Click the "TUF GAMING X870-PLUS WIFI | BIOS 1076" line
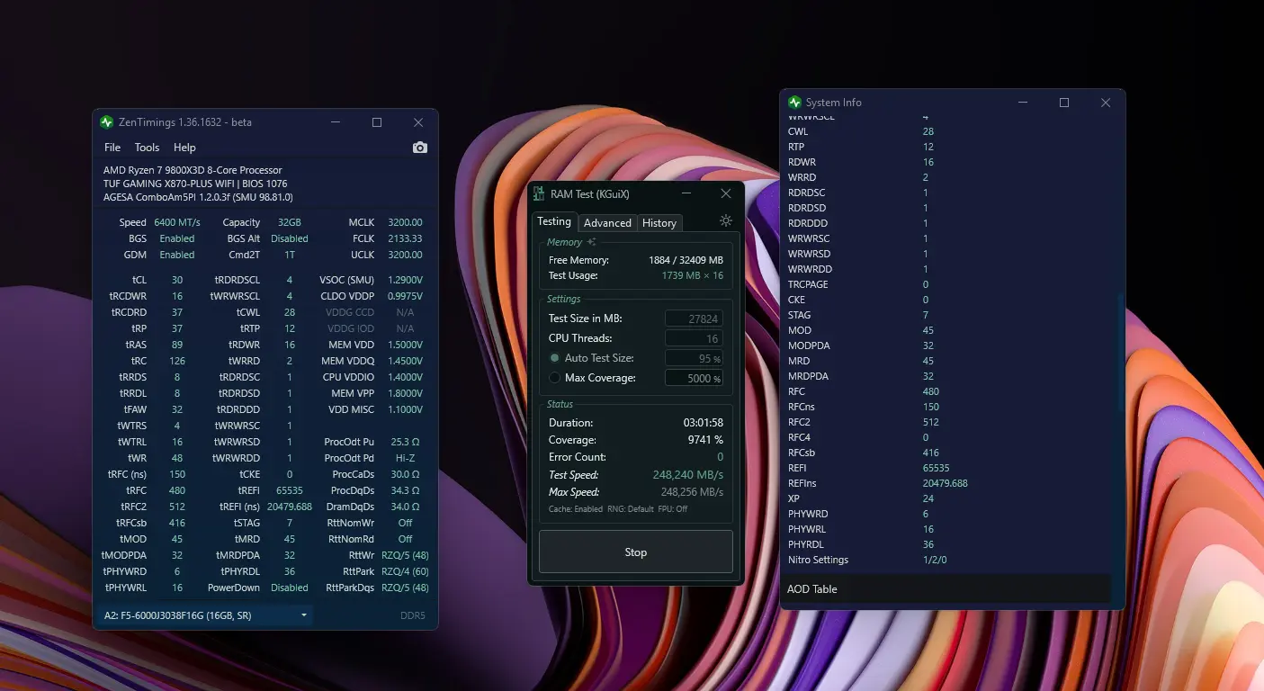Screen dimensions: 1264x691 (x=195, y=184)
